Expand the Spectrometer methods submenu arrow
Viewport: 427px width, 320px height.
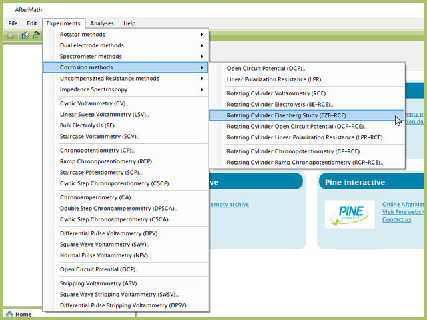tap(201, 57)
